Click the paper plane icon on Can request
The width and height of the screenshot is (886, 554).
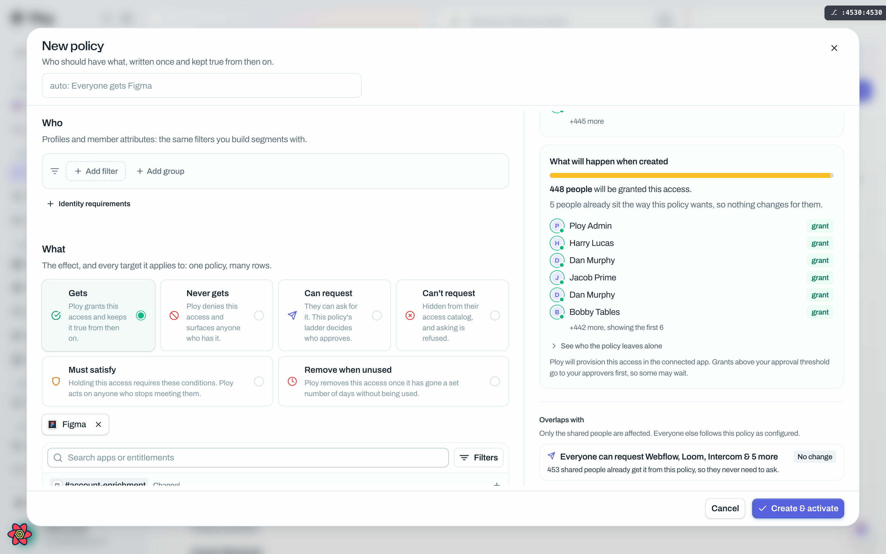292,315
